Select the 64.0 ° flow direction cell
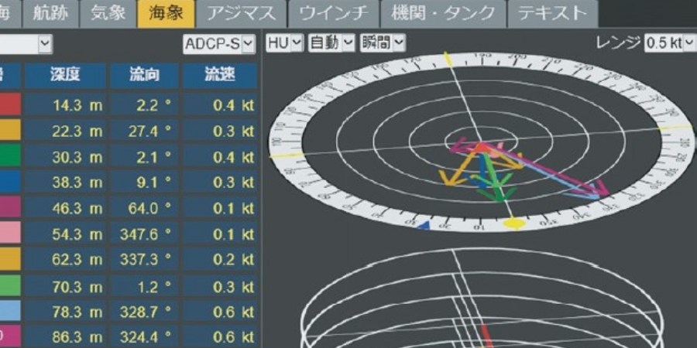 pyautogui.click(x=143, y=208)
